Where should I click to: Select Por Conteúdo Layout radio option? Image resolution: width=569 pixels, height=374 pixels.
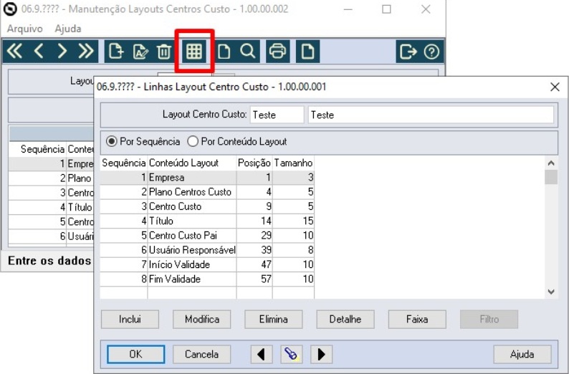coord(237,141)
